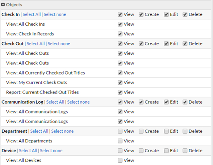Enable Edit permission for Department
Screen dimensions: 213x165
click(166, 131)
